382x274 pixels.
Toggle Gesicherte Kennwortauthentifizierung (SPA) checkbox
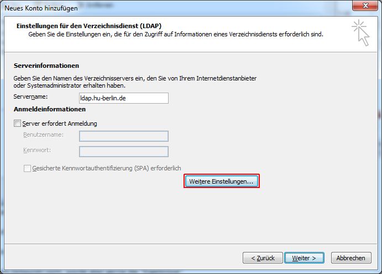(27, 168)
